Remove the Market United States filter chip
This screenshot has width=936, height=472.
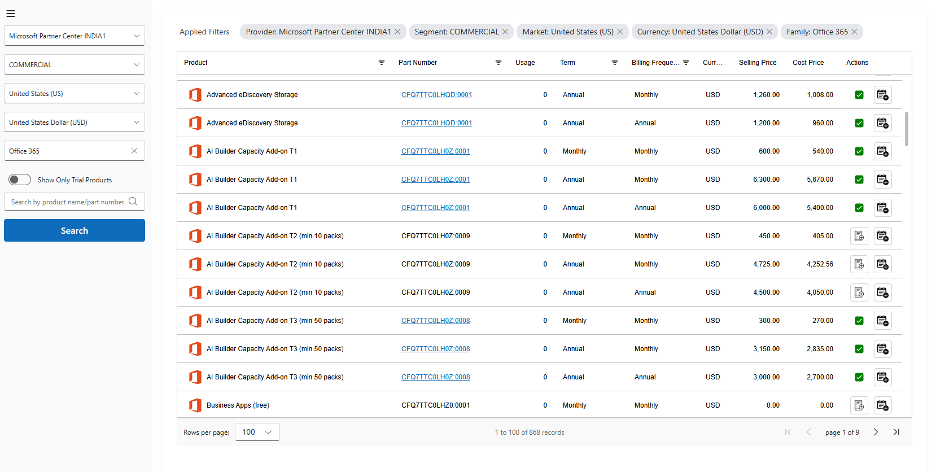coord(620,32)
